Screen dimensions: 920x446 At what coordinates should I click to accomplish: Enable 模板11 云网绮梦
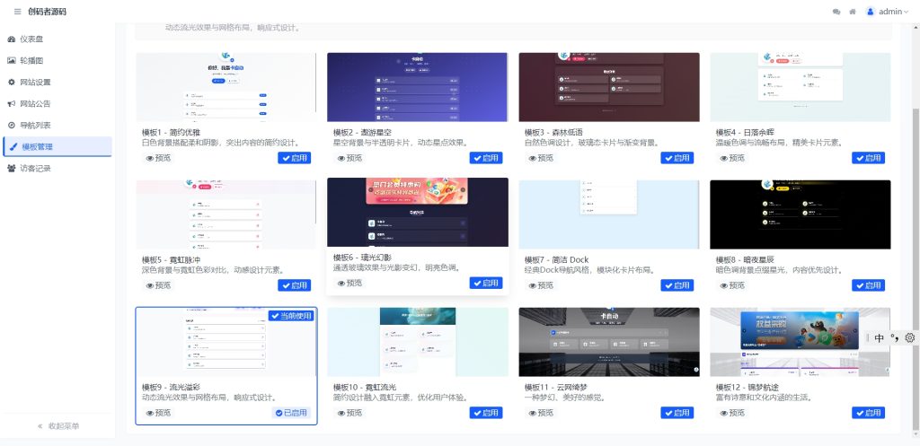tap(677, 413)
